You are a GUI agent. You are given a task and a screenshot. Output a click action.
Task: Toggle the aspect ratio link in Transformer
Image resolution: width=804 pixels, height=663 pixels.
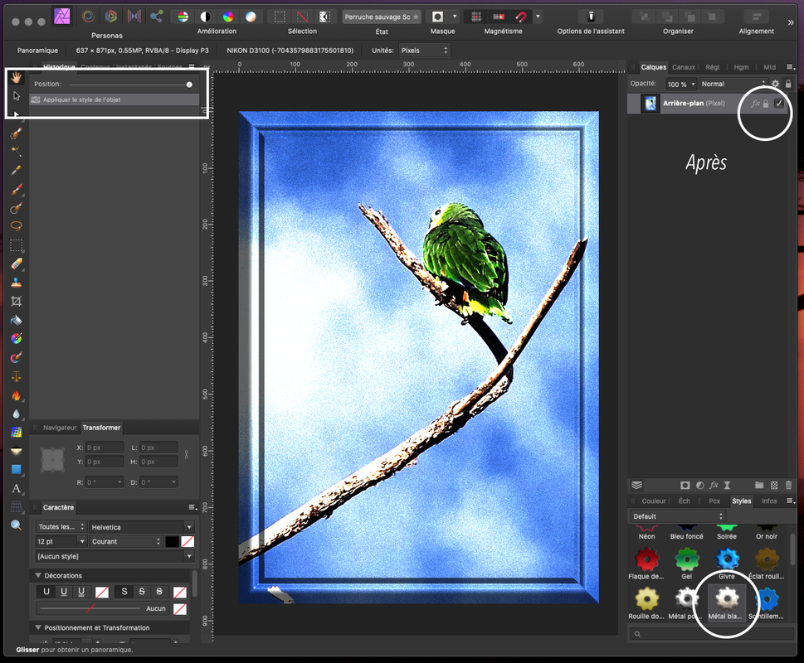point(186,455)
